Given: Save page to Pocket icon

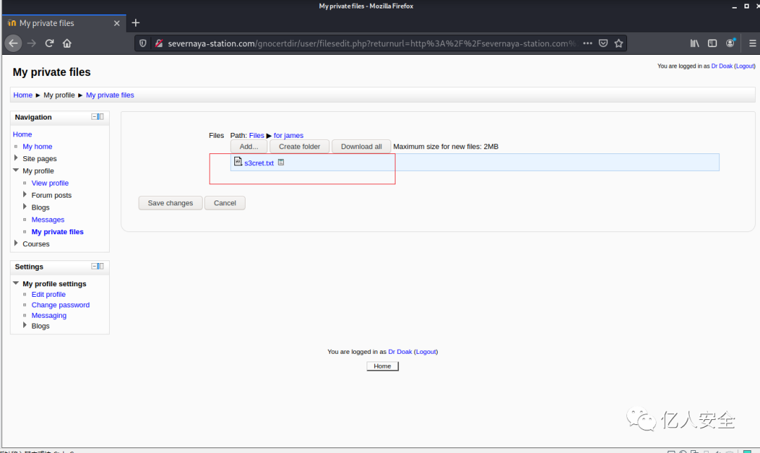Looking at the screenshot, I should [603, 43].
